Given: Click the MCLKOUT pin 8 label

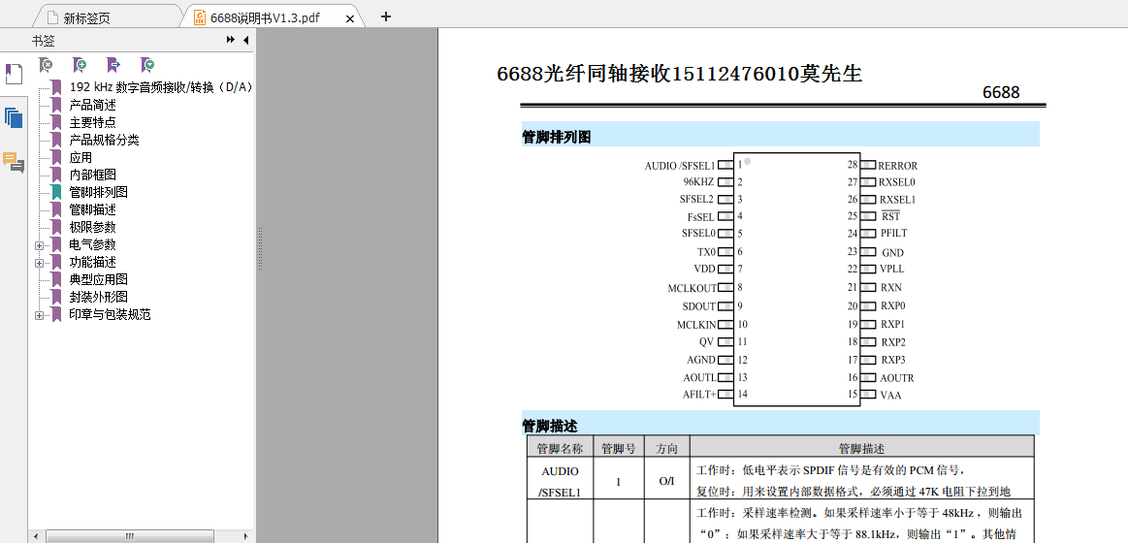Looking at the screenshot, I should [693, 288].
